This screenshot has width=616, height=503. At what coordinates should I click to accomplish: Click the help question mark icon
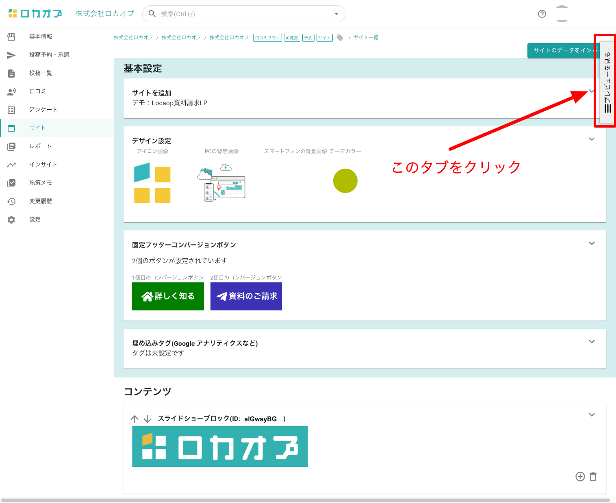[x=542, y=14]
